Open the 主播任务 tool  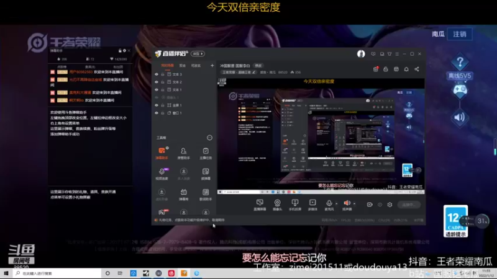click(206, 153)
